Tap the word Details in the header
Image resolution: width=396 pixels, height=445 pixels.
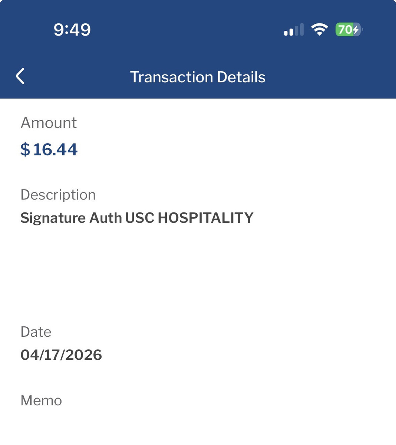[241, 77]
